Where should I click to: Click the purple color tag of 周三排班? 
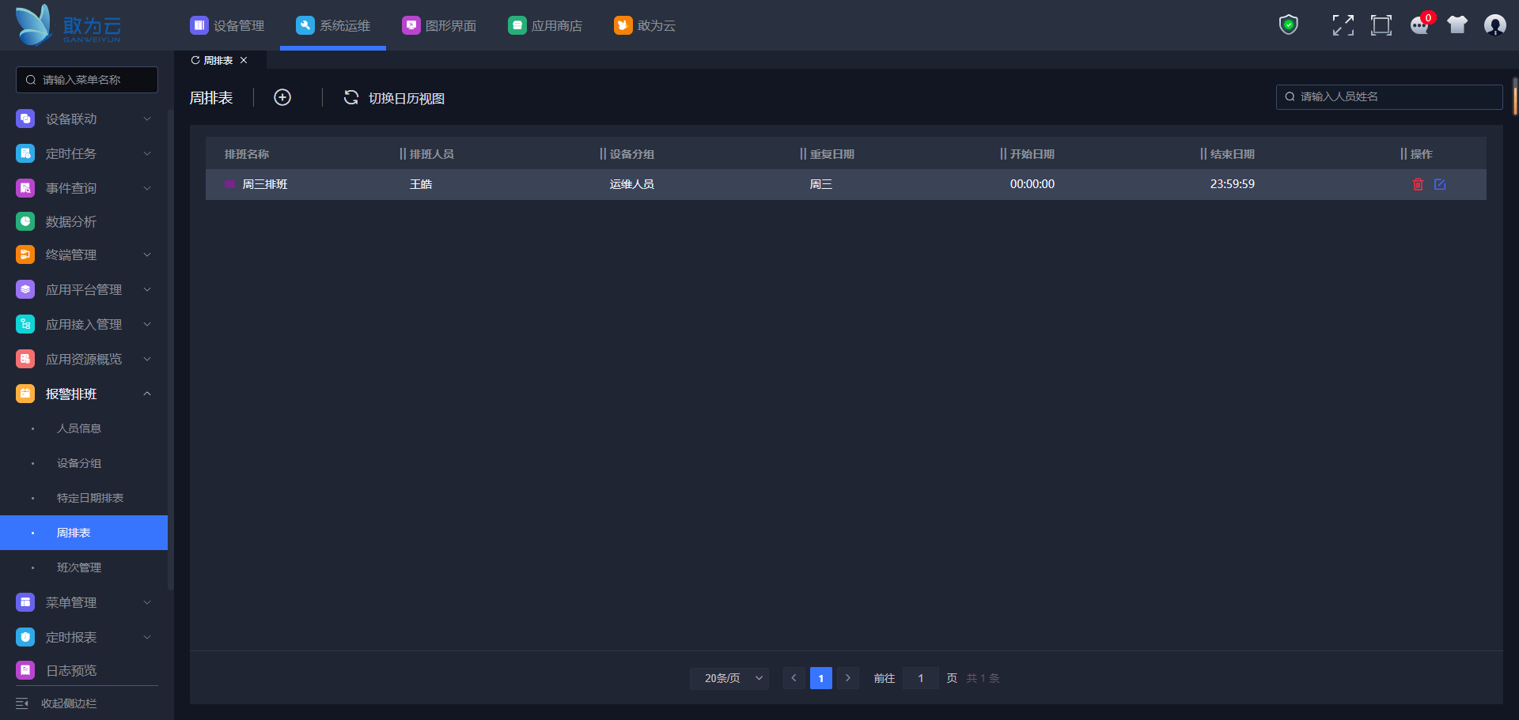230,184
